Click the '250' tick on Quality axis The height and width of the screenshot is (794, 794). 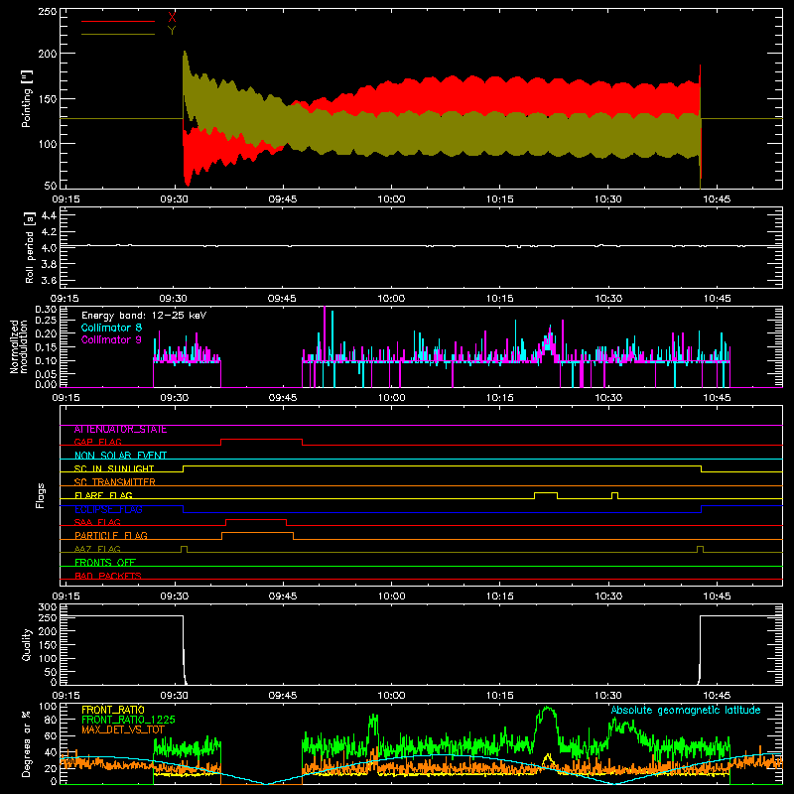coord(47,617)
